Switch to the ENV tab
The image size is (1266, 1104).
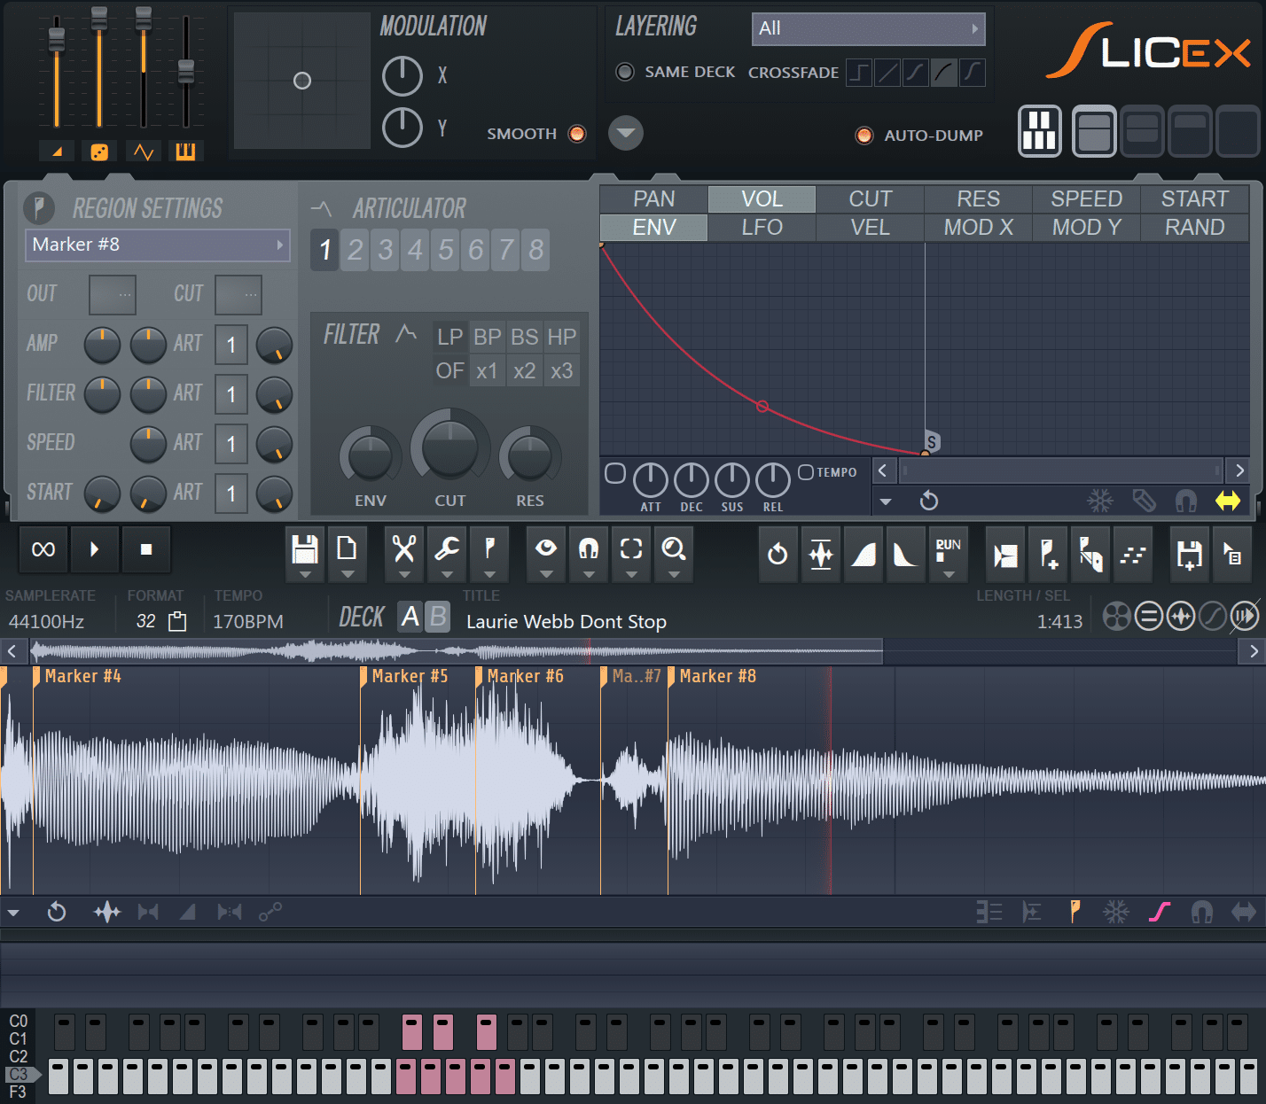(x=653, y=228)
